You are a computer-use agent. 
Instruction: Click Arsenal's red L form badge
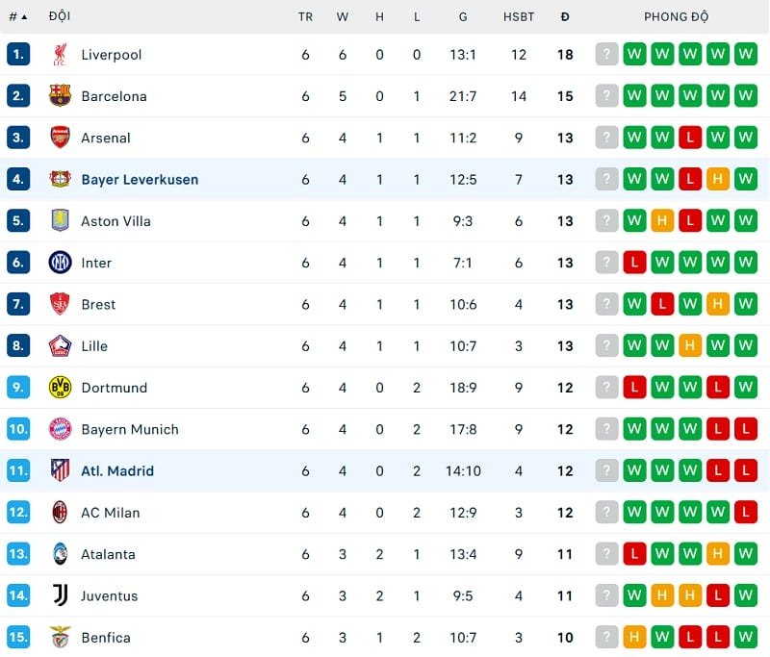[690, 138]
